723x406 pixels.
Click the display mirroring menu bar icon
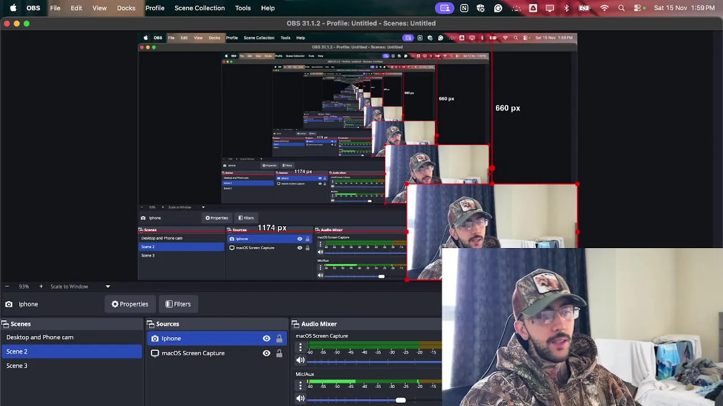550,8
